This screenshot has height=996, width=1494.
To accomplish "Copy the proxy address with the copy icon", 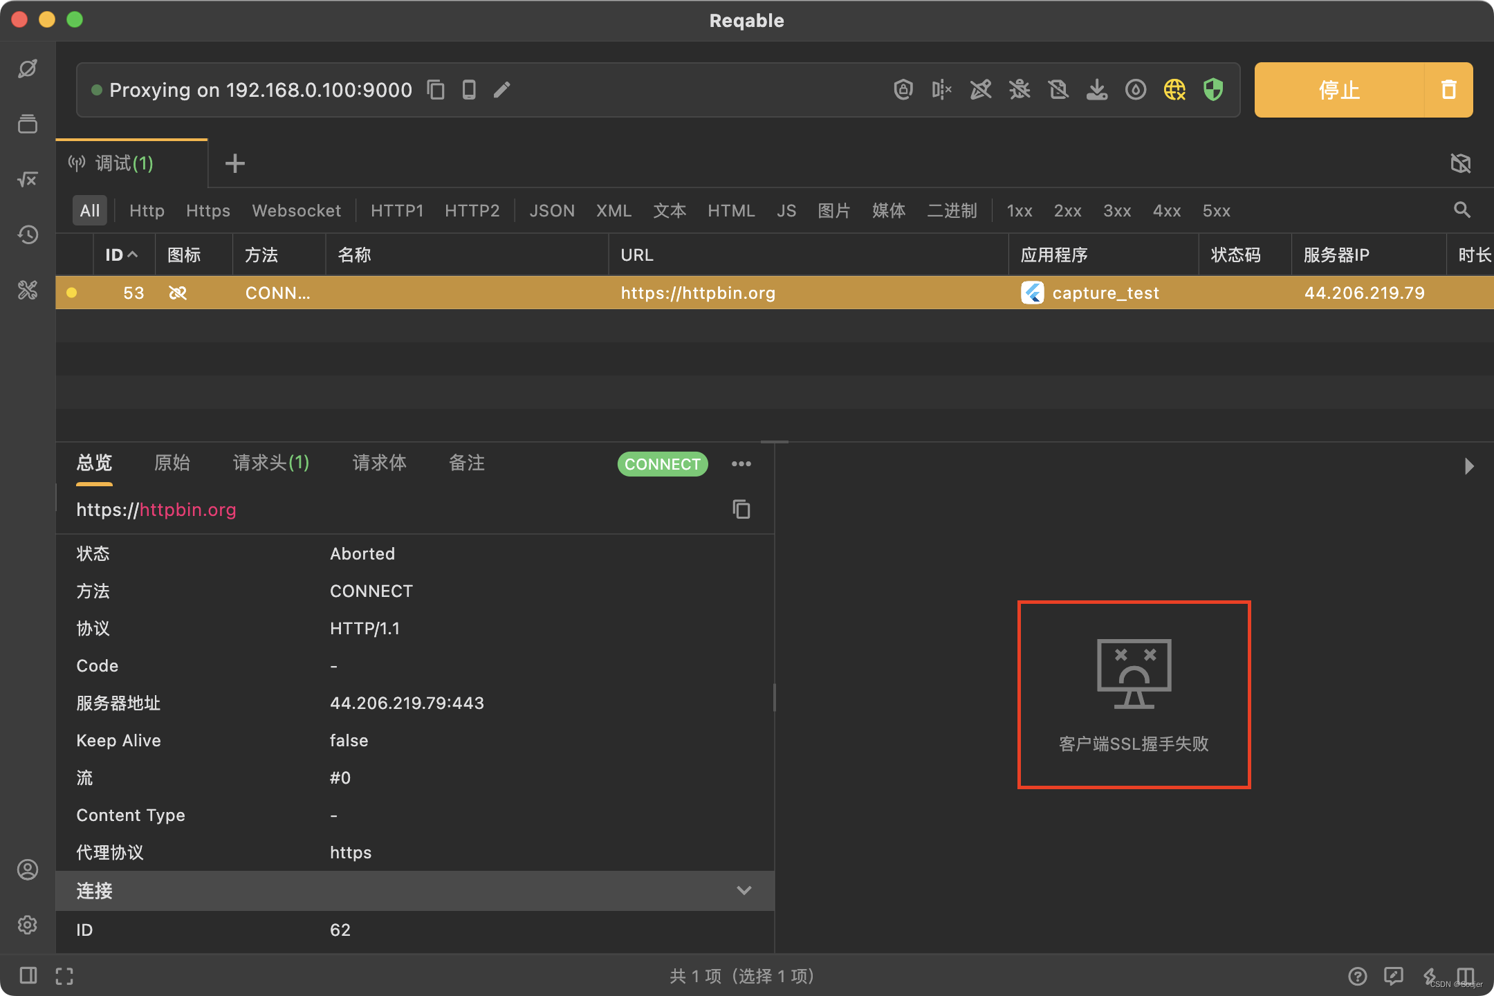I will (436, 90).
